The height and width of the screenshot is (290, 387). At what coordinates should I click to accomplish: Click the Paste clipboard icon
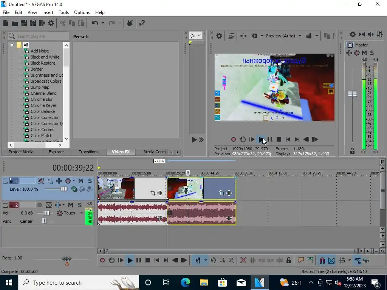(81, 23)
